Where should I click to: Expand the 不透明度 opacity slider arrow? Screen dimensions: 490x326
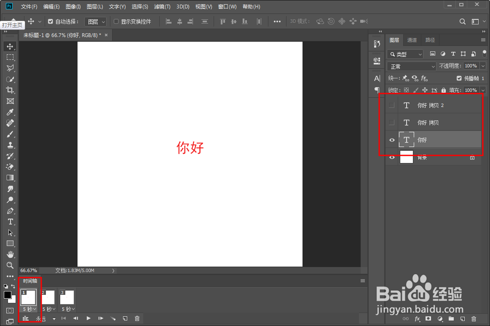(x=483, y=66)
